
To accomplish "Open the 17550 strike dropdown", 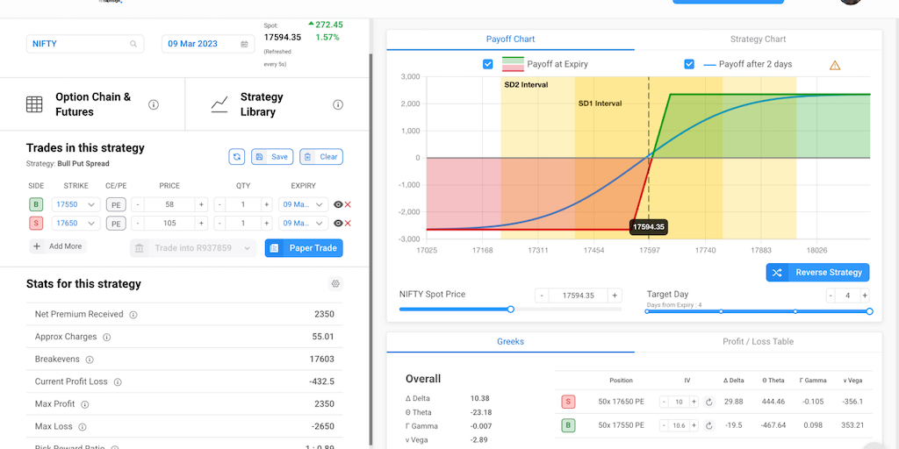I will coord(76,204).
